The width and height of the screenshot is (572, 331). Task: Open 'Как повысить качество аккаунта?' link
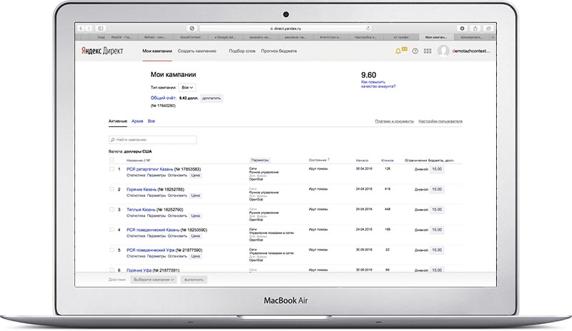click(x=378, y=84)
